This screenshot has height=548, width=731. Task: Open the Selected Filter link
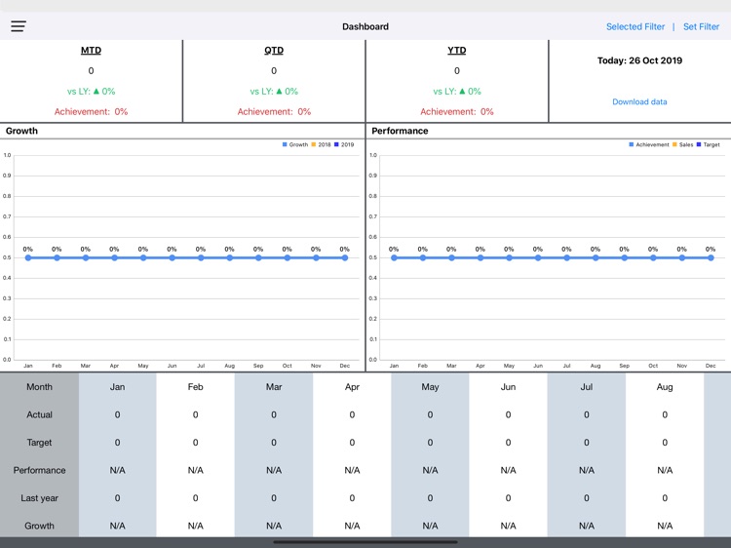point(635,26)
